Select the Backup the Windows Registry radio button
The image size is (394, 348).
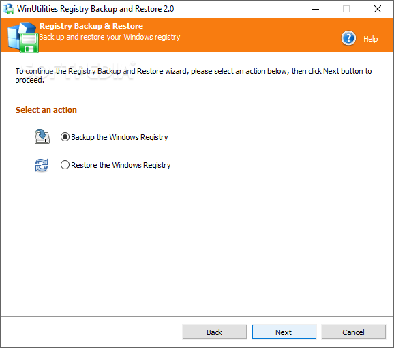[x=65, y=137]
